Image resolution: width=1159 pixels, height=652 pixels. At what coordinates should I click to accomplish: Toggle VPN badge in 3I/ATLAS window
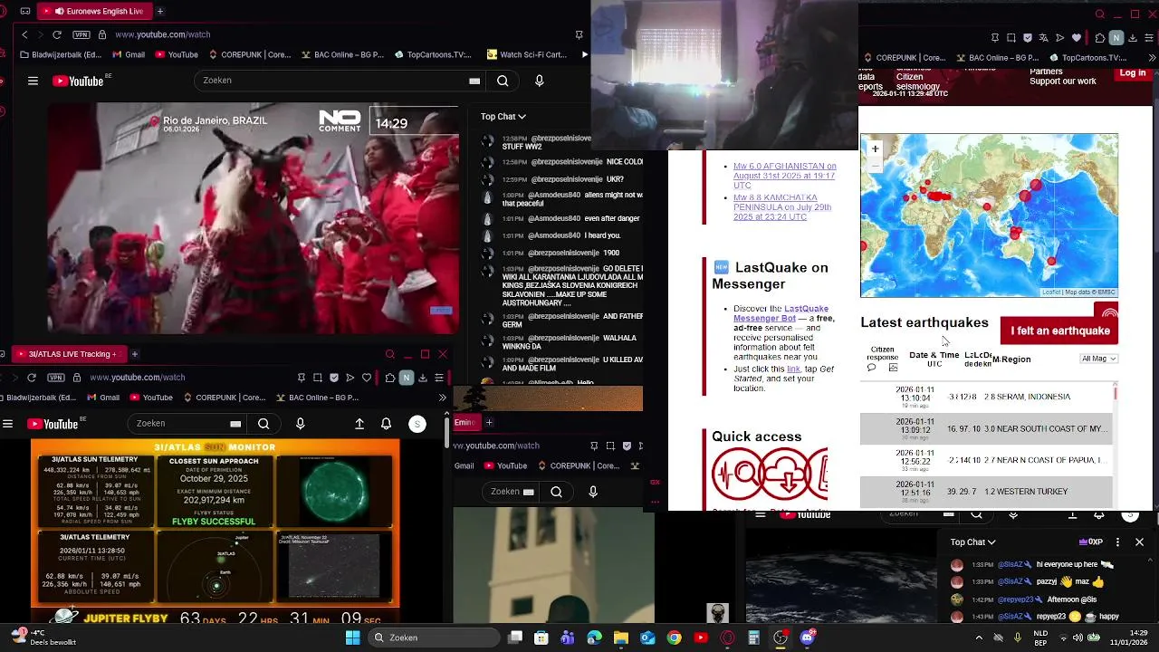pyautogui.click(x=56, y=377)
